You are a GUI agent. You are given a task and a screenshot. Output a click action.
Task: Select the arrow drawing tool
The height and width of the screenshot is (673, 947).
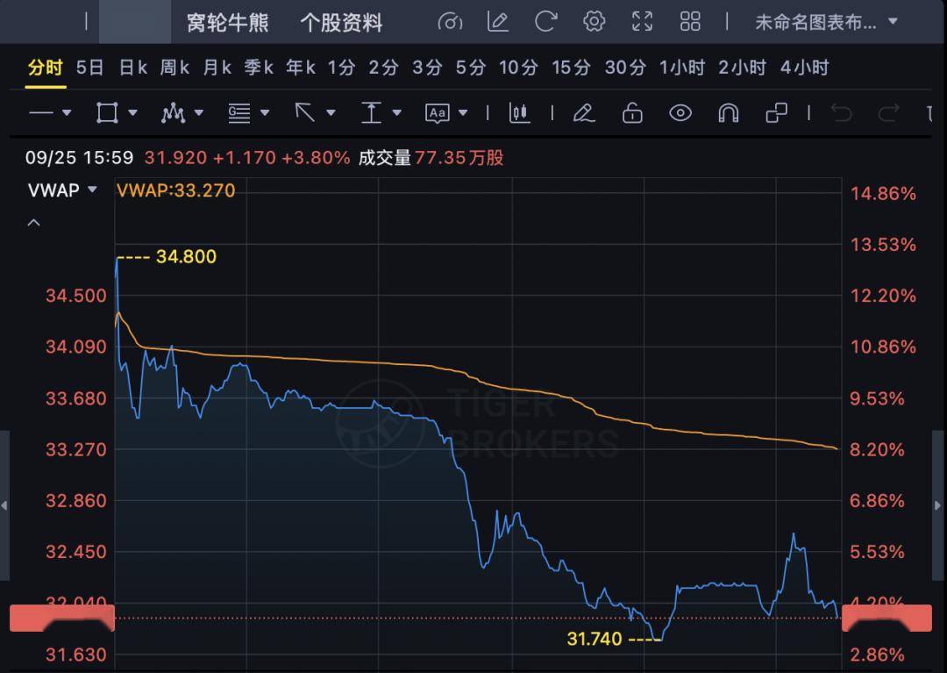pyautogui.click(x=305, y=112)
